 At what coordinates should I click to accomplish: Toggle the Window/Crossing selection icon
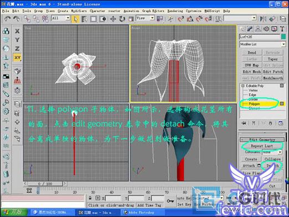(x=102, y=19)
